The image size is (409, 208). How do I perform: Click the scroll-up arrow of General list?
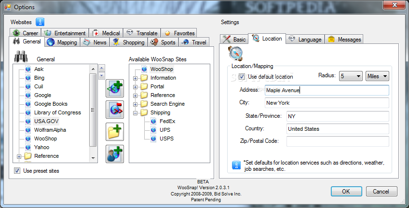point(93,69)
